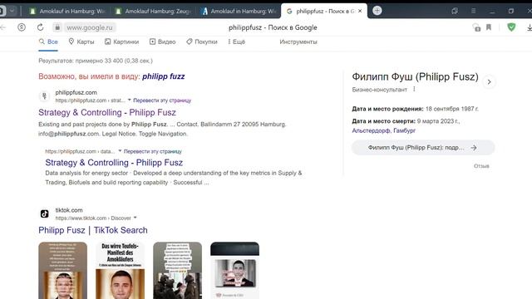The height and width of the screenshot is (299, 532).
Task: Open fourth TikTok thumbnail
Action: (x=234, y=270)
